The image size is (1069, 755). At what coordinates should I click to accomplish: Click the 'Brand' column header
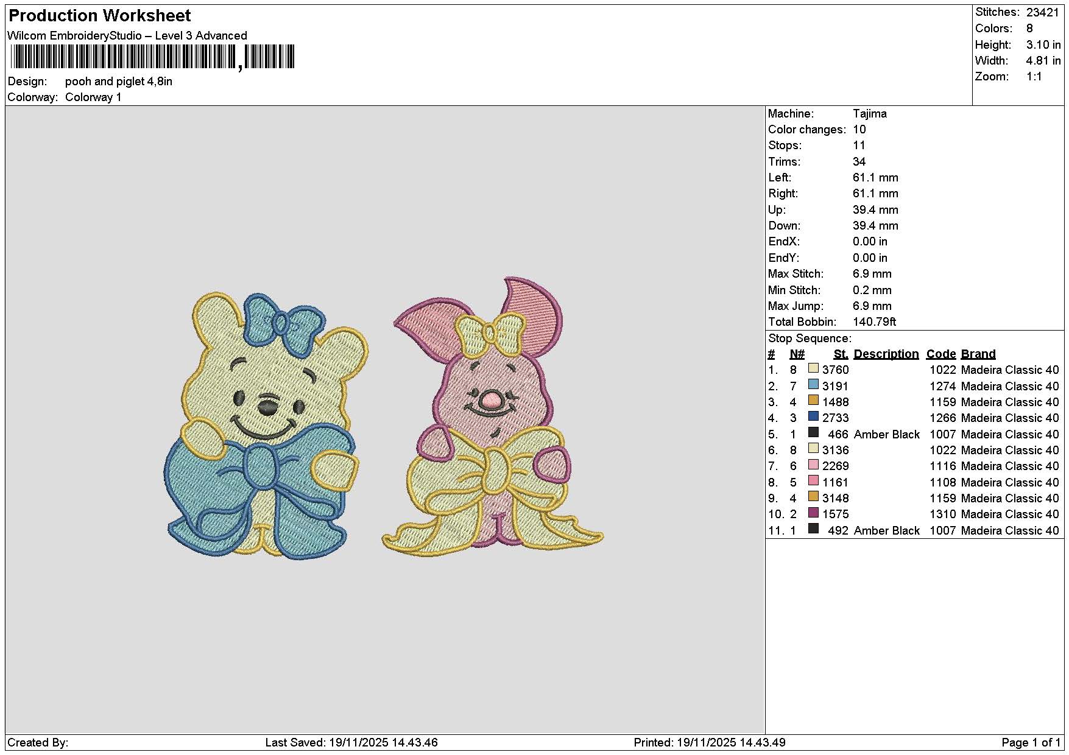[978, 354]
